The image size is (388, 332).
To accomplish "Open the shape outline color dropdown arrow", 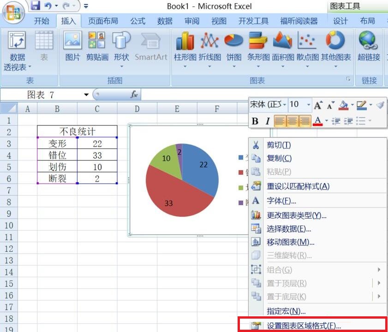I will pos(370,105).
